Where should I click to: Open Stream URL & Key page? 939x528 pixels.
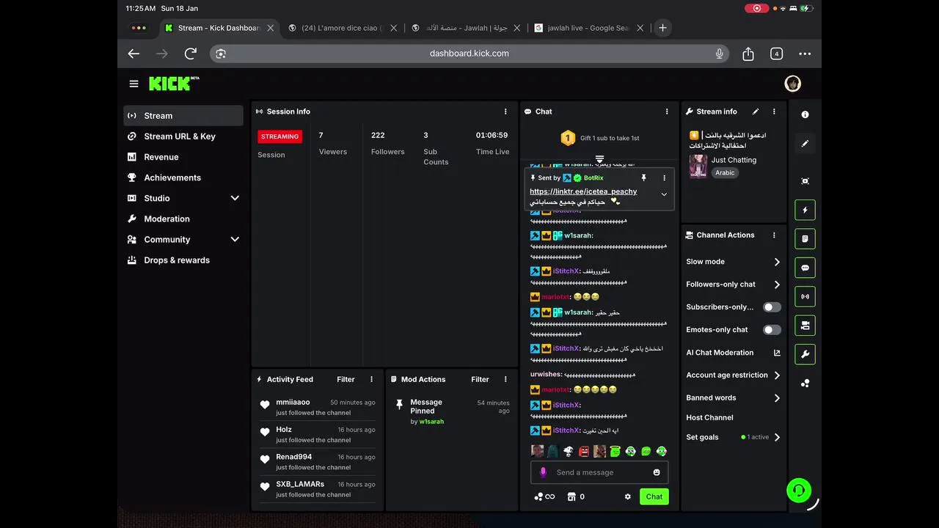coord(183,136)
